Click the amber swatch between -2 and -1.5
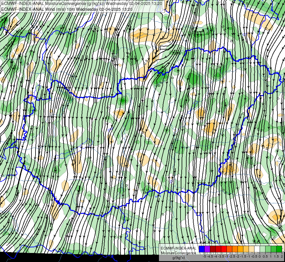 (240, 249)
